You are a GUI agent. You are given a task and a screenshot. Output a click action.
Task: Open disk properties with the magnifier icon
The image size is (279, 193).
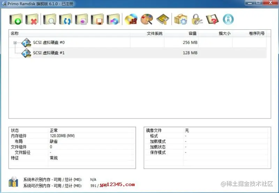tap(50, 19)
